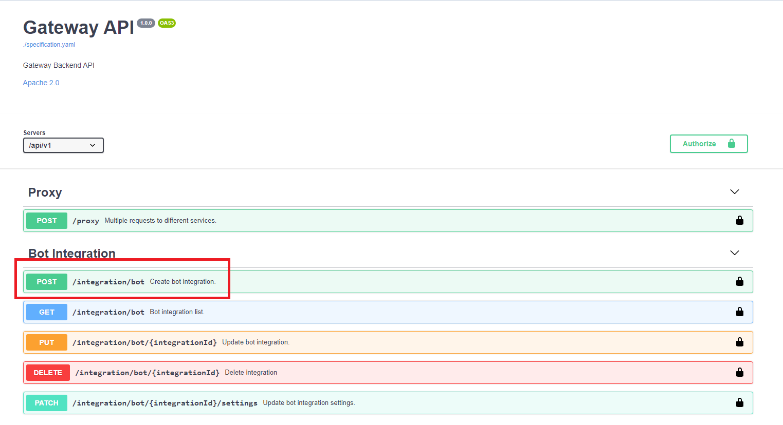Open the Apache 2.0 license link

tap(41, 83)
